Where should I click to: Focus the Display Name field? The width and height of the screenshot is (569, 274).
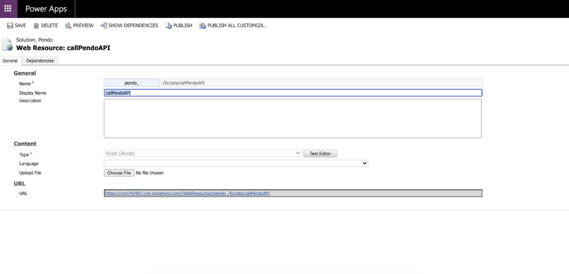[x=293, y=93]
